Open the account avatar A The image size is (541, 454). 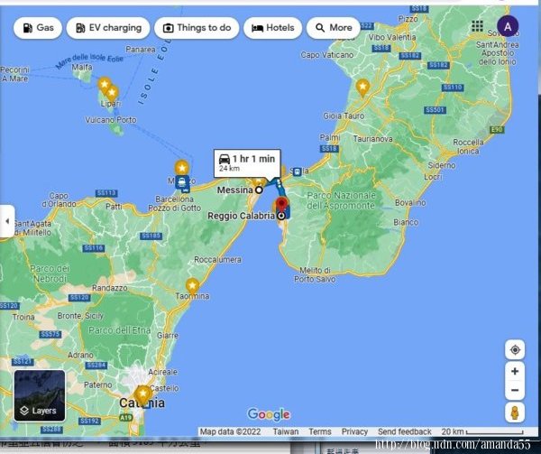(x=508, y=27)
